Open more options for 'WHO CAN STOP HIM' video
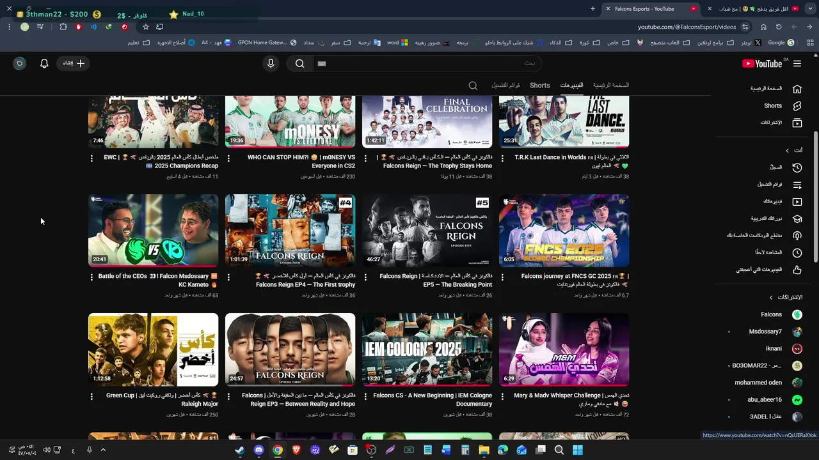Screen dimensions: 819x460 pyautogui.click(x=228, y=158)
